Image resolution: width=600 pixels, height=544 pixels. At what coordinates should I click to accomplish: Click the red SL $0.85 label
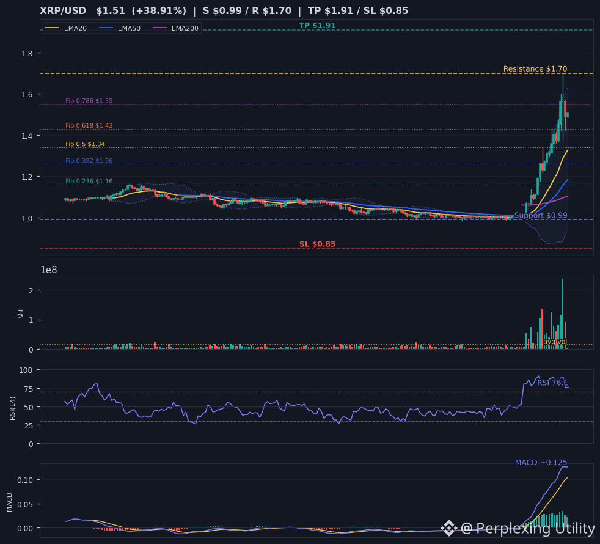tap(317, 244)
